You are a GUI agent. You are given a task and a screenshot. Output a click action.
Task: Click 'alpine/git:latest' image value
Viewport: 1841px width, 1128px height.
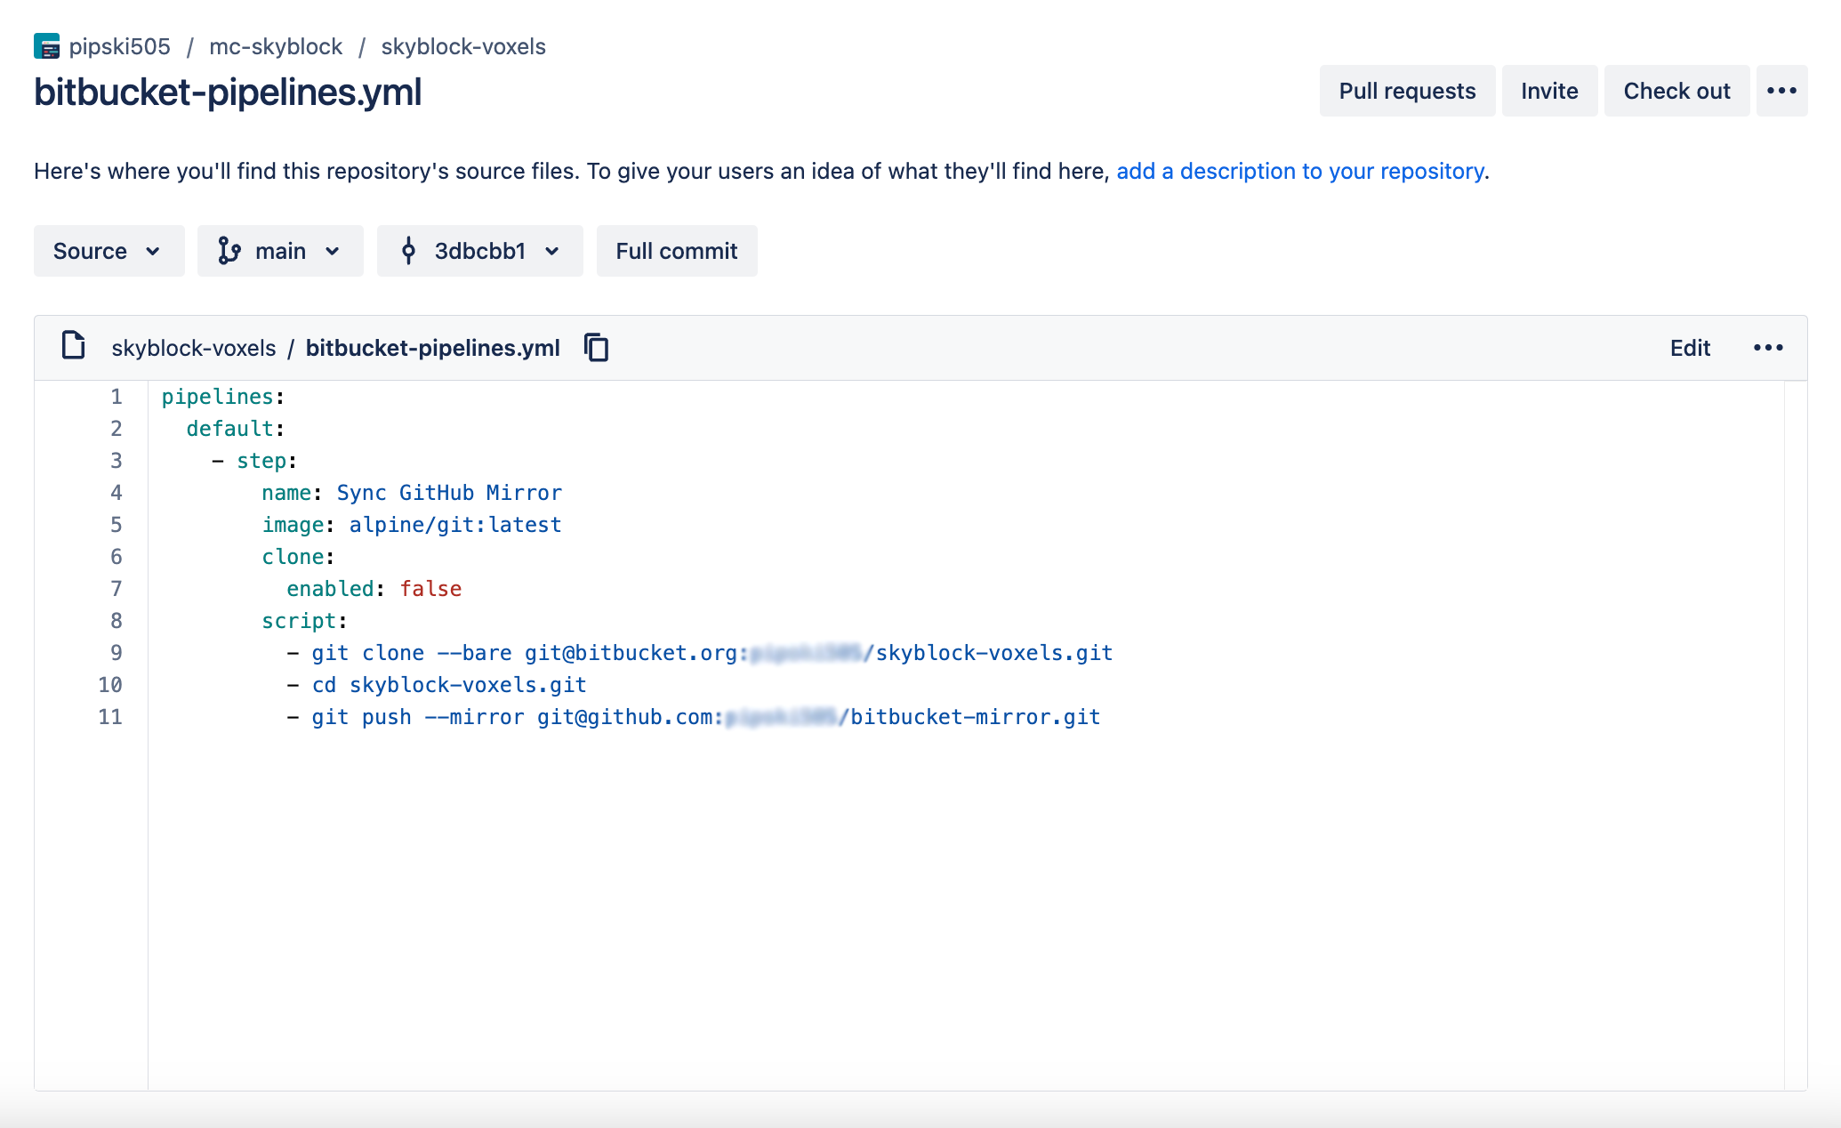[x=455, y=525]
